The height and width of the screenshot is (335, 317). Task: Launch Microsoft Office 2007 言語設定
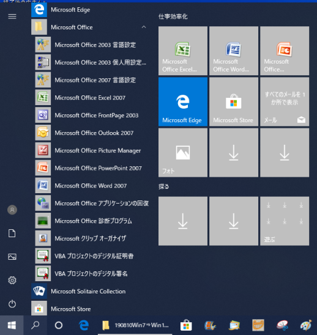coord(92,80)
